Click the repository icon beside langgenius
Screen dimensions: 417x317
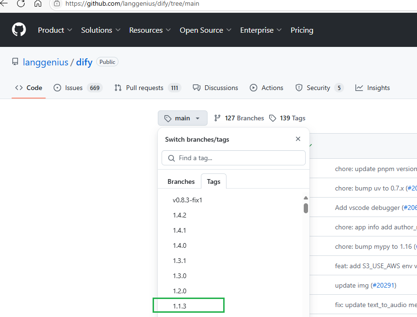15,62
